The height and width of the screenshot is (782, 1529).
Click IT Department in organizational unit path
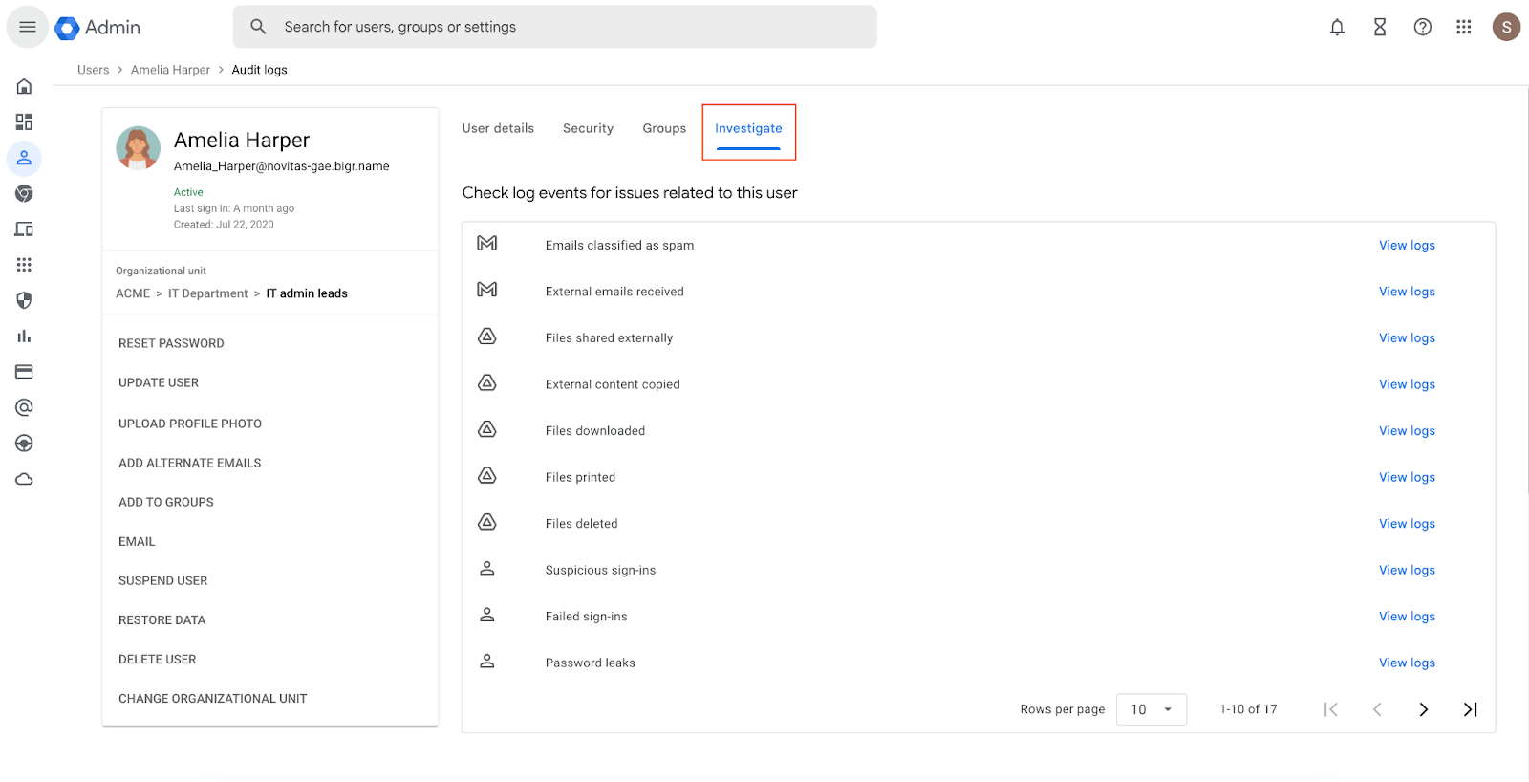(208, 293)
